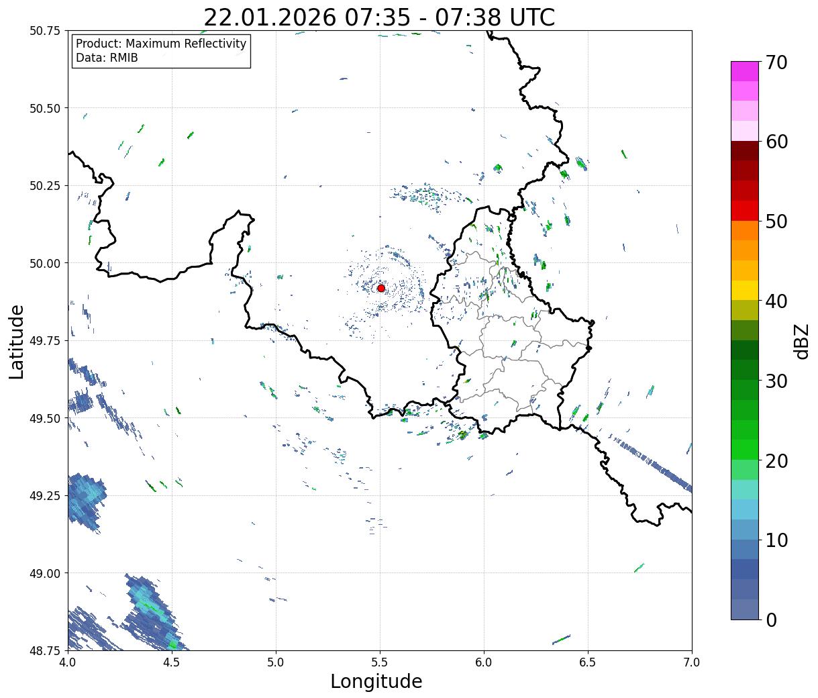Click the longitude tick label 4.0
Image resolution: width=818 pixels, height=698 pixels.
click(x=68, y=662)
